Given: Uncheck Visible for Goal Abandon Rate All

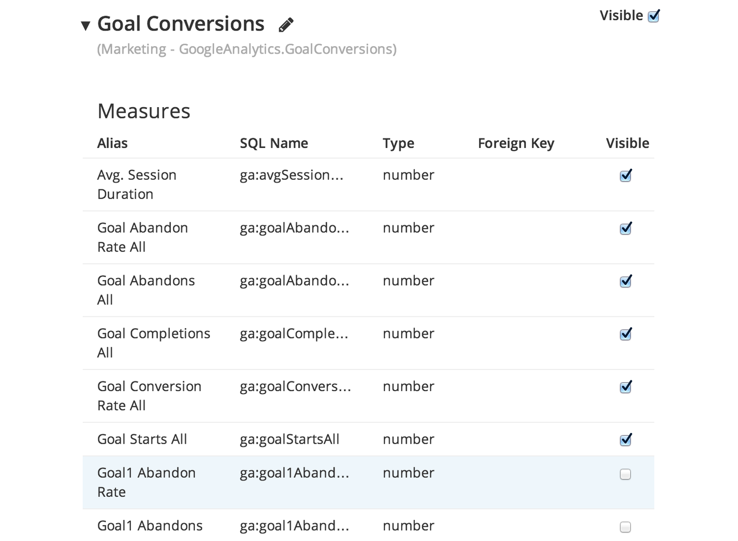Looking at the screenshot, I should coord(625,228).
